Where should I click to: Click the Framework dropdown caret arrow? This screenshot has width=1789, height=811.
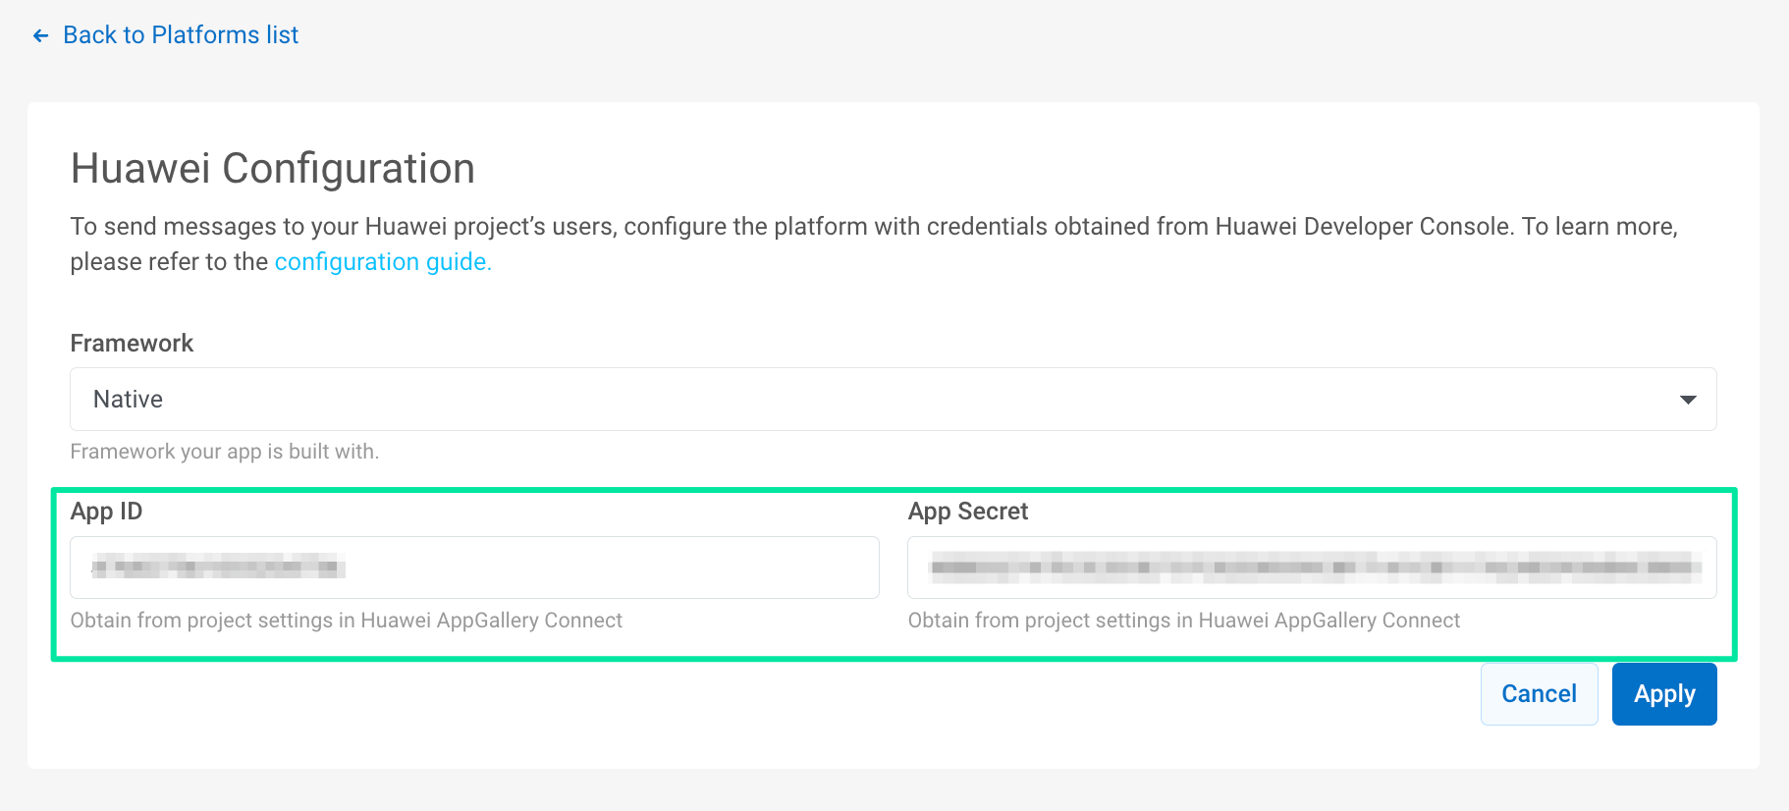(1688, 400)
